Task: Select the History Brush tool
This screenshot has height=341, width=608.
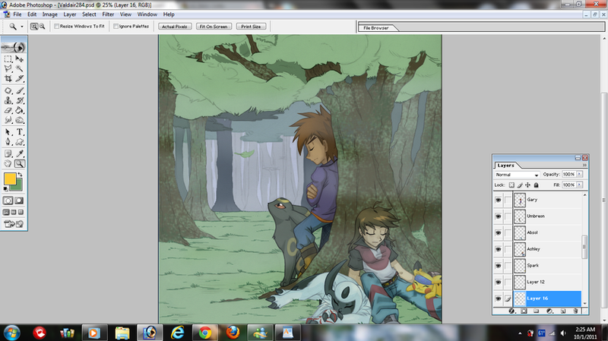Action: (x=20, y=100)
